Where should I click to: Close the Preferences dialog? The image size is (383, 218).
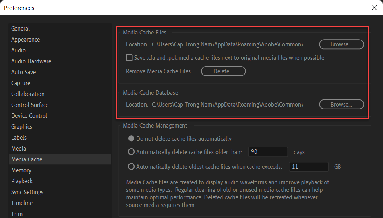[x=374, y=8]
